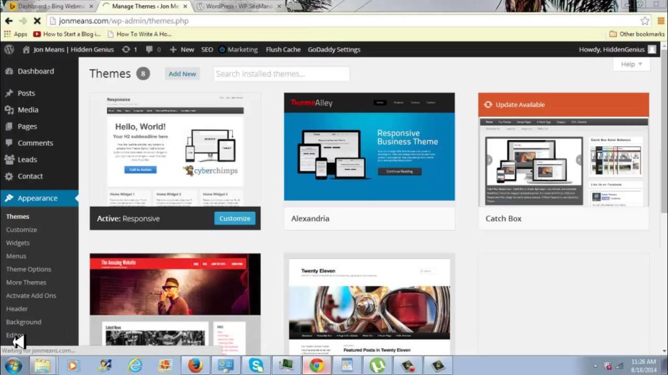Expand the Help dropdown
This screenshot has width=668, height=375.
pos(631,64)
